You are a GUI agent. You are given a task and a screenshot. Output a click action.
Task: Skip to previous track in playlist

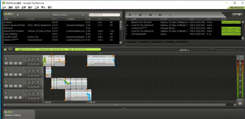click(x=150, y=15)
